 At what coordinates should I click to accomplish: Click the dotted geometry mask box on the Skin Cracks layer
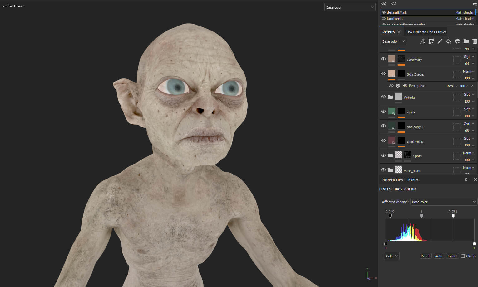457,74
